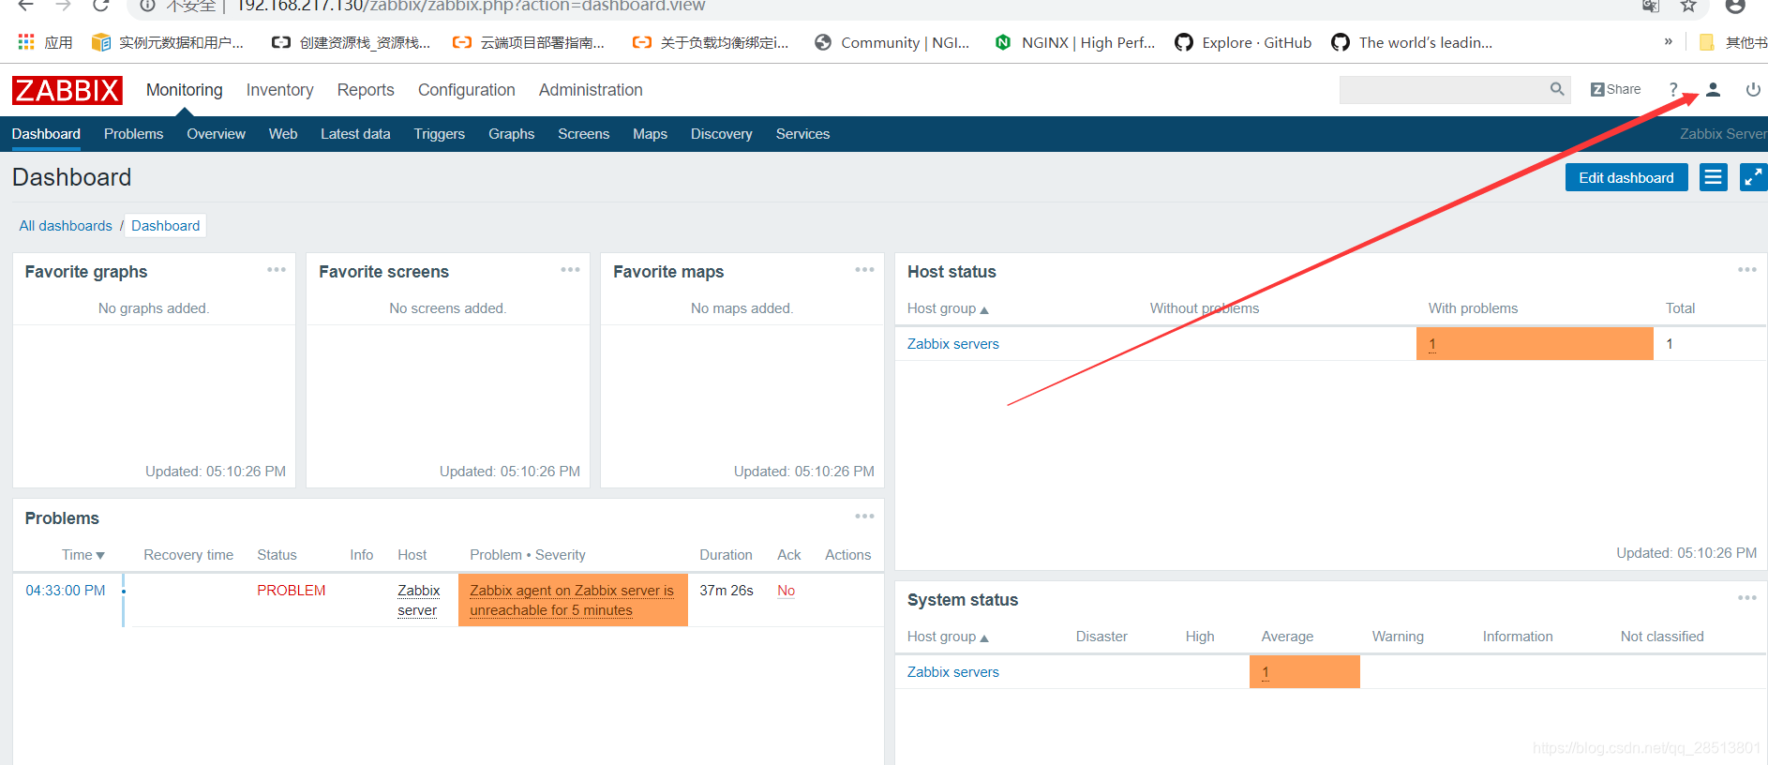Open Explore GitHub bookmark
The width and height of the screenshot is (1768, 765).
1243,42
